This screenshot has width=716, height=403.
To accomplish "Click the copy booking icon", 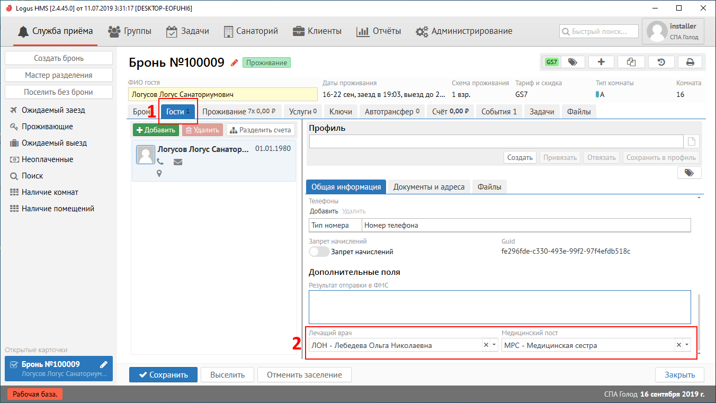I will 631,62.
